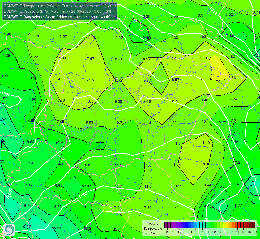Click the dew point value 6.38
This screenshot has height=239, width=260.
coord(61,100)
